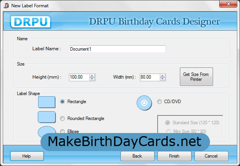Image resolution: width=240 pixels, height=166 pixels.
Task: Click the Height (mm) value field
Action: pos(79,77)
